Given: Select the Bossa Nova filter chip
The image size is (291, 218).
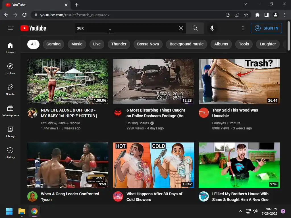Looking at the screenshot, I should pyautogui.click(x=148, y=44).
